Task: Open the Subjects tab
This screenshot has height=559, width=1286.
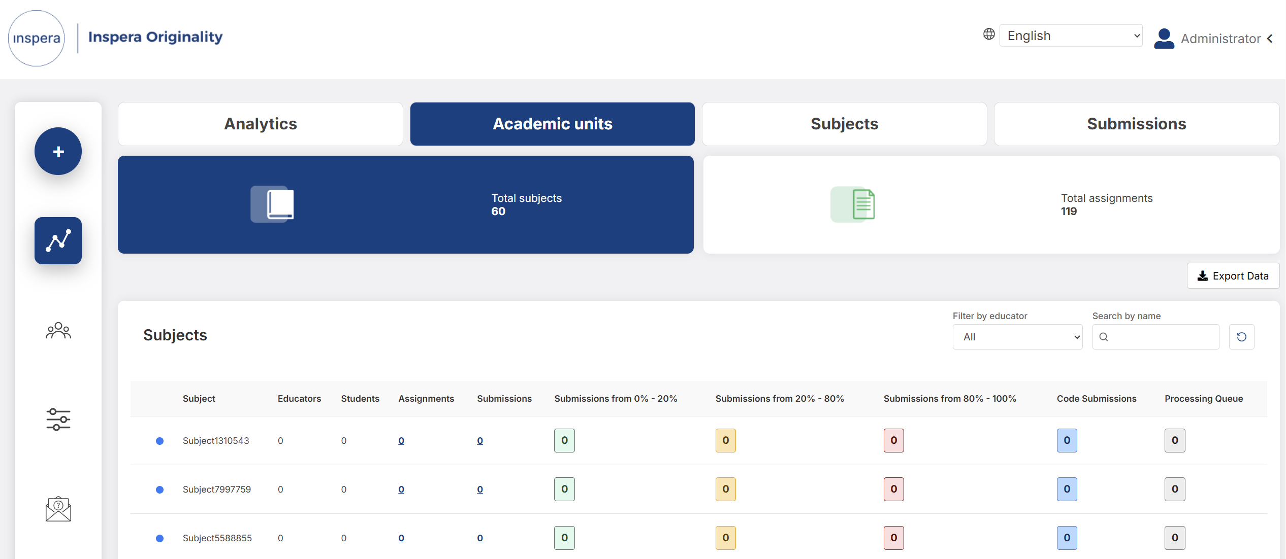Action: pos(844,124)
